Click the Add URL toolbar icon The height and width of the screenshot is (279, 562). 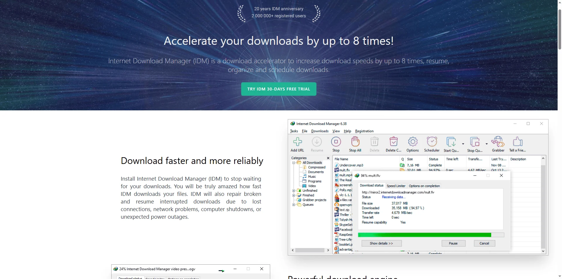tap(297, 142)
